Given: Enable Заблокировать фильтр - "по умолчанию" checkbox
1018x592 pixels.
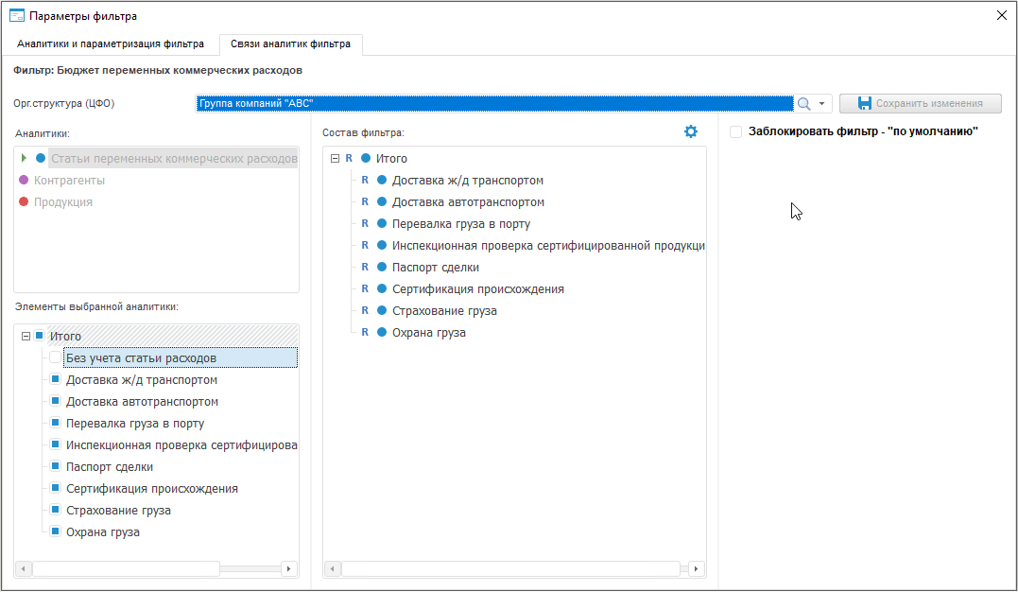Looking at the screenshot, I should tap(735, 132).
